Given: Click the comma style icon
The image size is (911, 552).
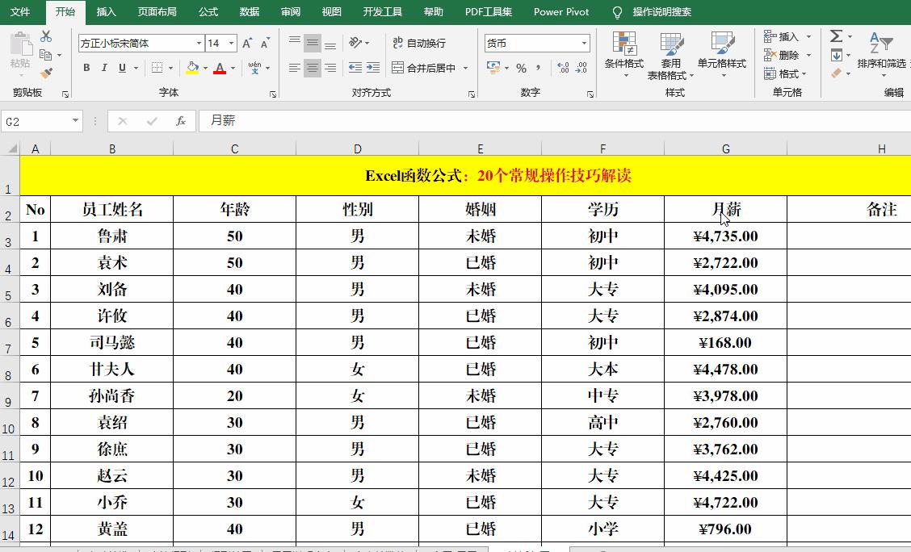Looking at the screenshot, I should tap(538, 68).
